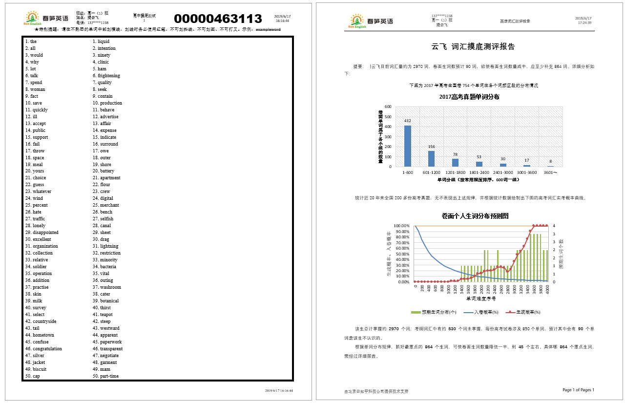
Task: Click the 2019/6/17 17:24:39 timestamp on the report page
Action: click(x=583, y=20)
